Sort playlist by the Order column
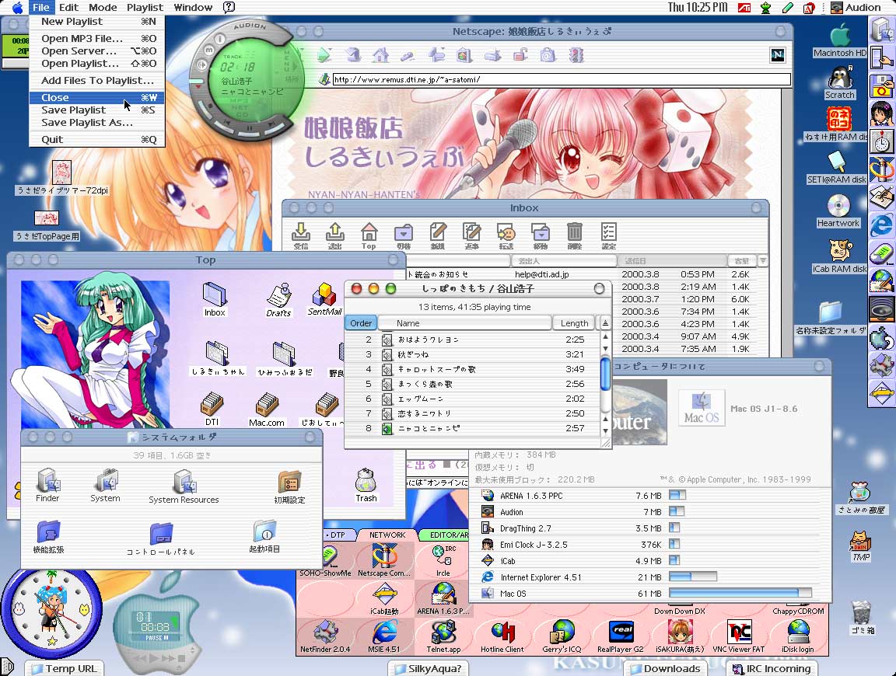 361,323
